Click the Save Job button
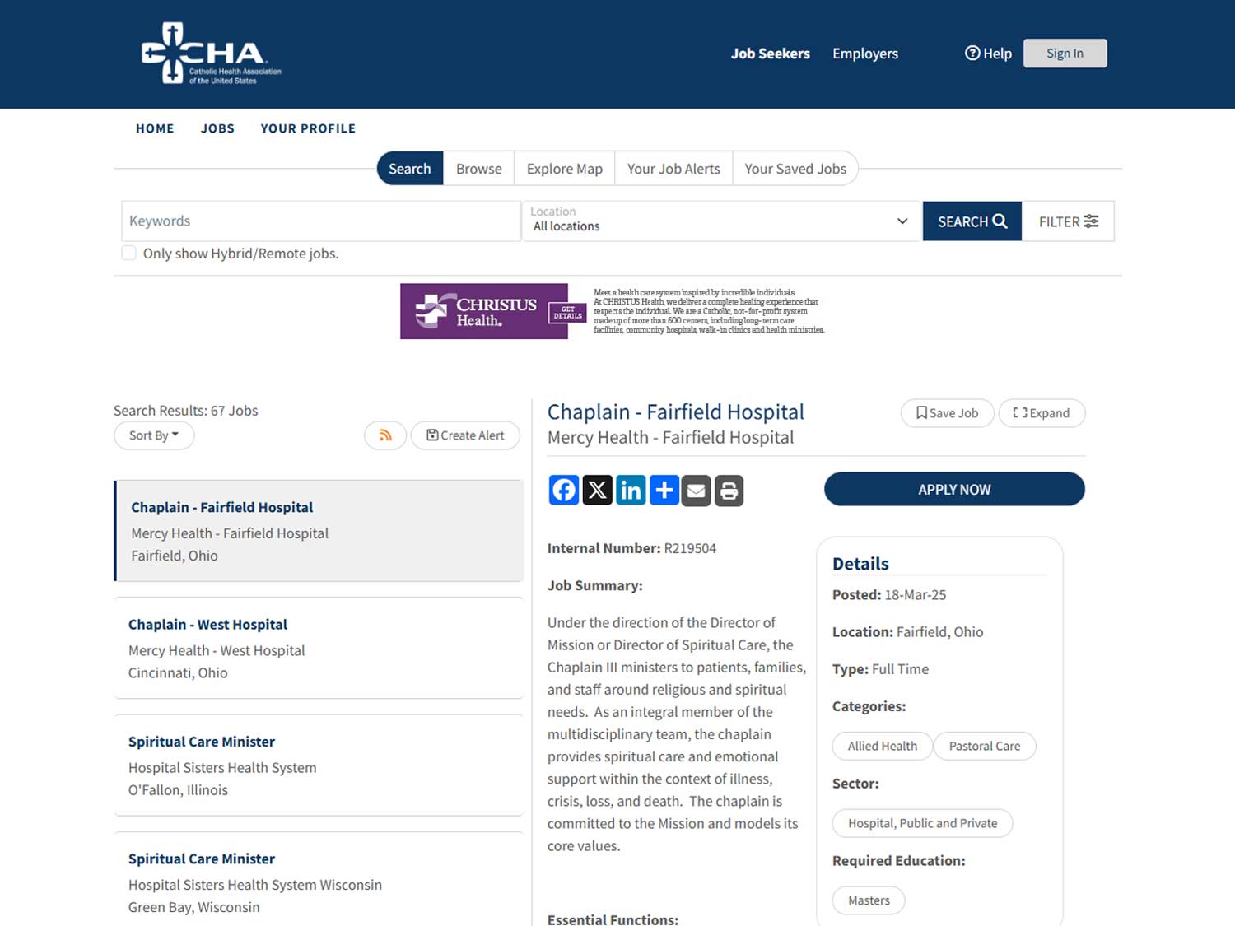Screen dimensions: 1235x926 tap(947, 413)
